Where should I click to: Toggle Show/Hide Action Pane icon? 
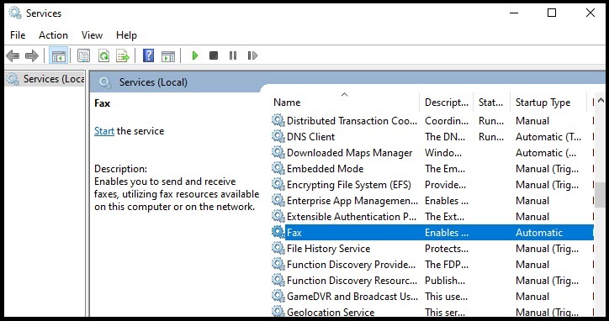168,56
